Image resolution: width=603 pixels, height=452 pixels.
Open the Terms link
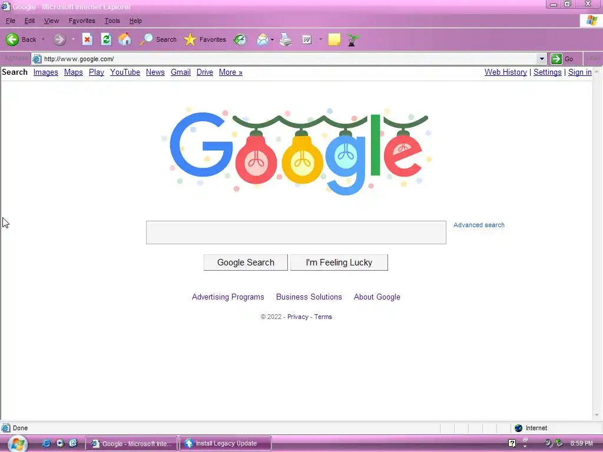pyautogui.click(x=323, y=317)
